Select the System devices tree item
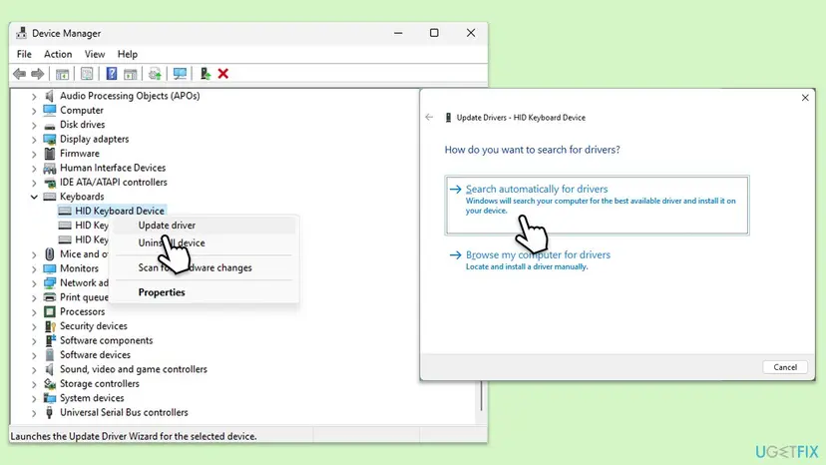826x465 pixels. 92,398
